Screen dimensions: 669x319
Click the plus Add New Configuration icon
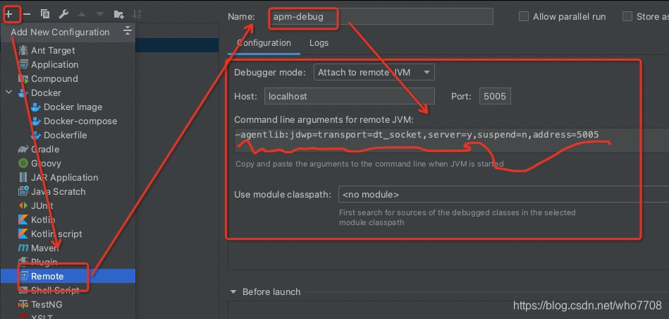point(8,14)
